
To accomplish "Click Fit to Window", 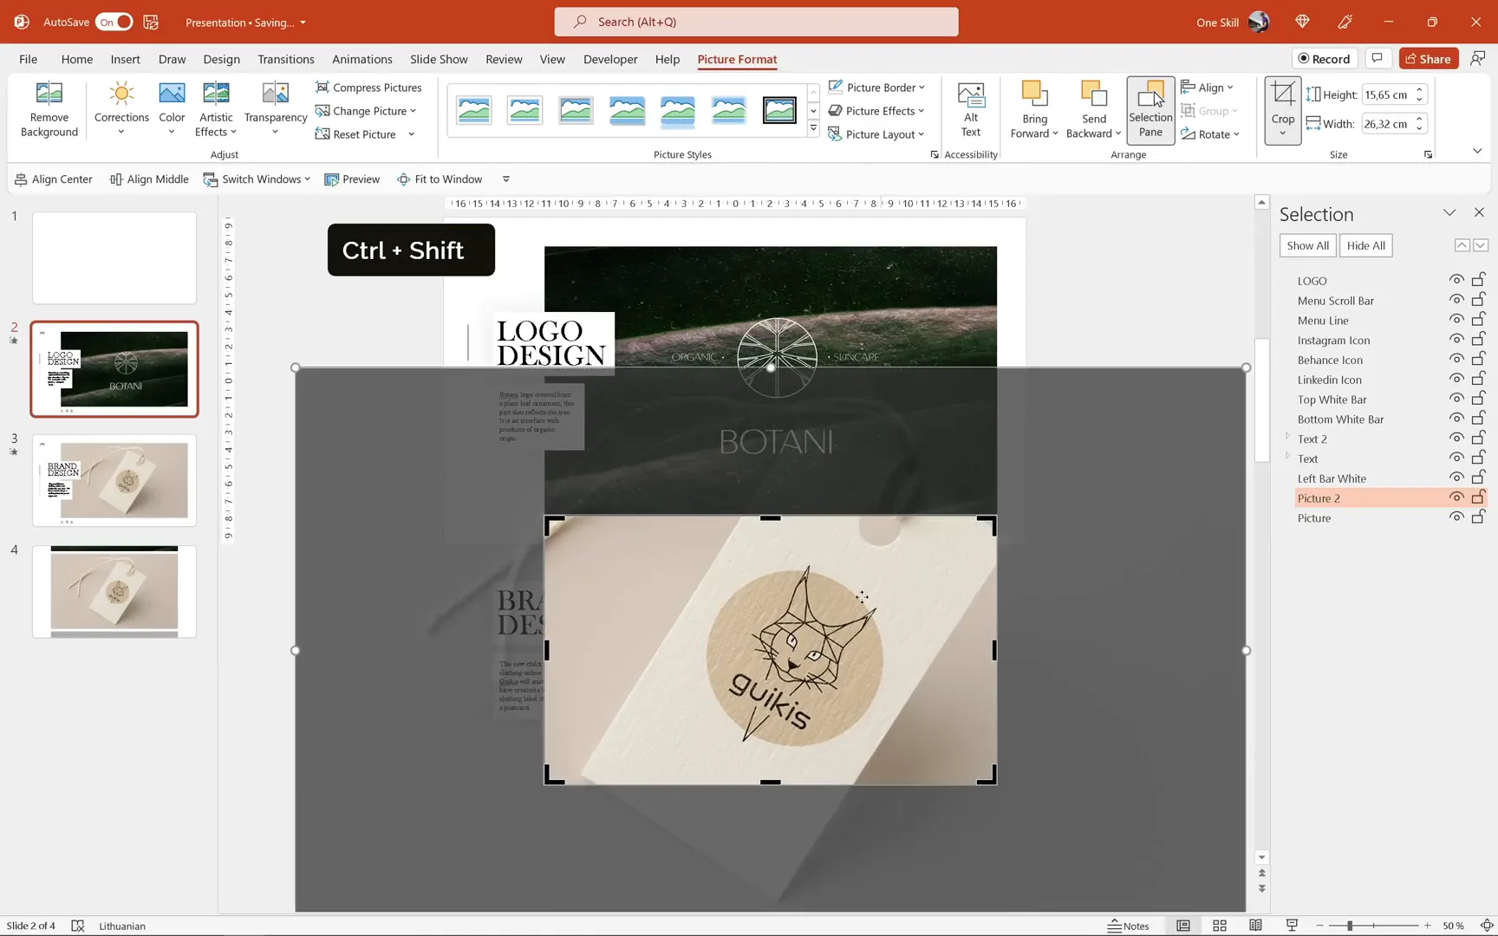I will [440, 179].
